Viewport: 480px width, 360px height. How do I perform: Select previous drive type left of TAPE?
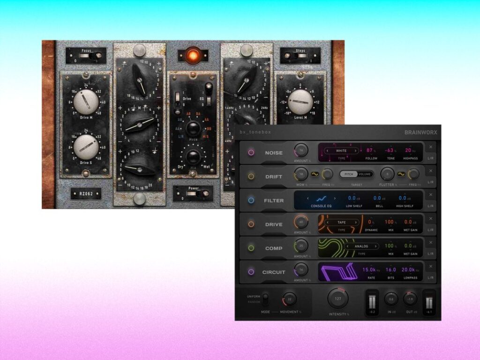(328, 223)
